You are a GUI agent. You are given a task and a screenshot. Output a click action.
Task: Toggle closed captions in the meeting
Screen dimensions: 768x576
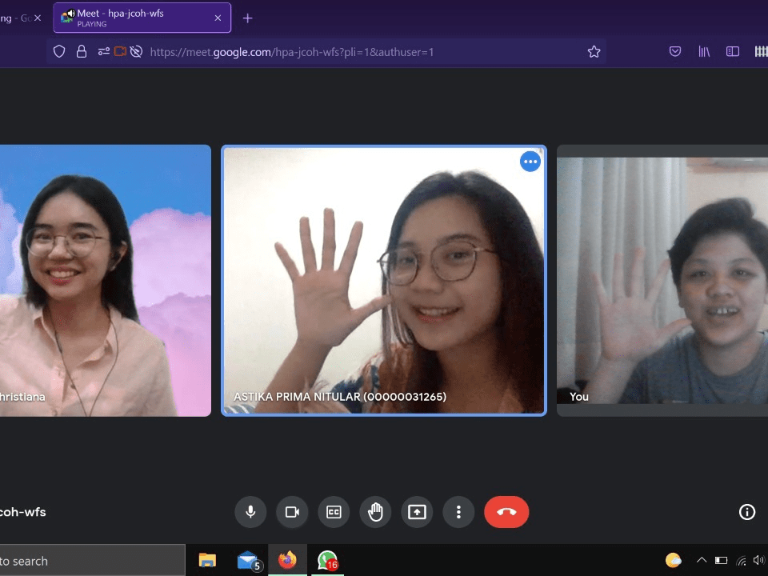[334, 512]
